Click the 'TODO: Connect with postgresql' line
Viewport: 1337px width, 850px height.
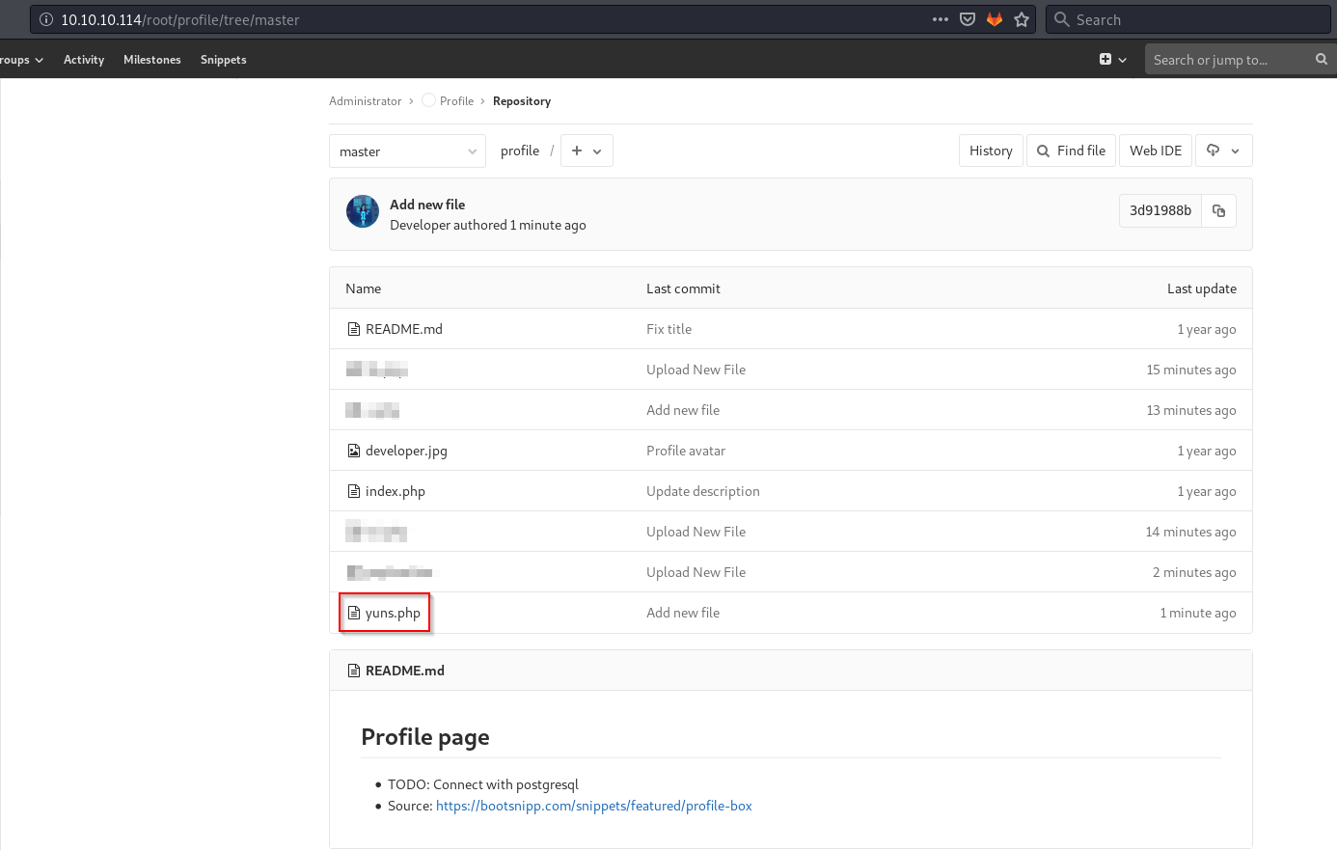[483, 784]
